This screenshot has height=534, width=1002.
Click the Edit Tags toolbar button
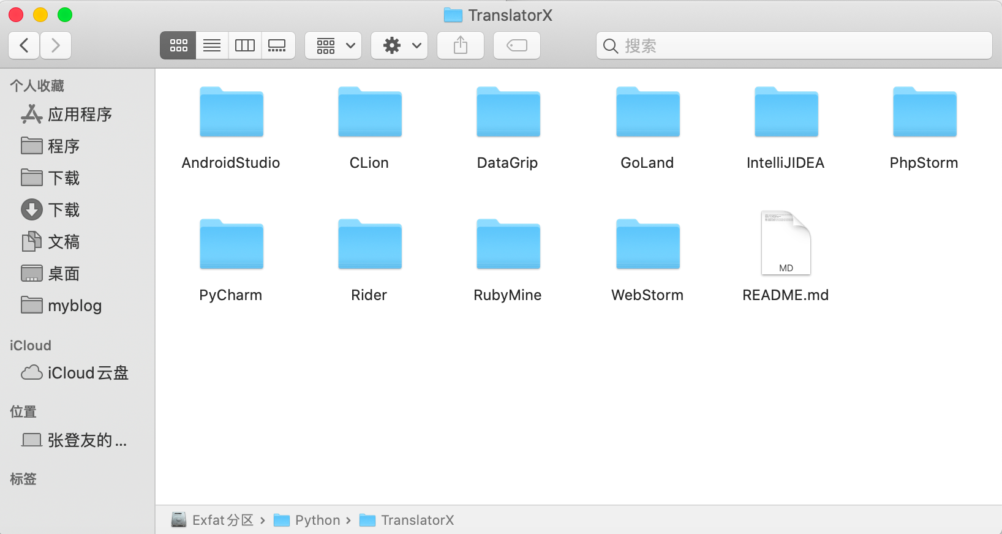(517, 45)
